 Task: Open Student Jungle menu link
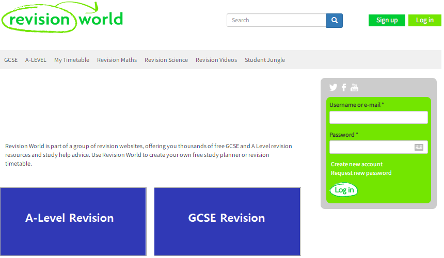click(x=265, y=60)
